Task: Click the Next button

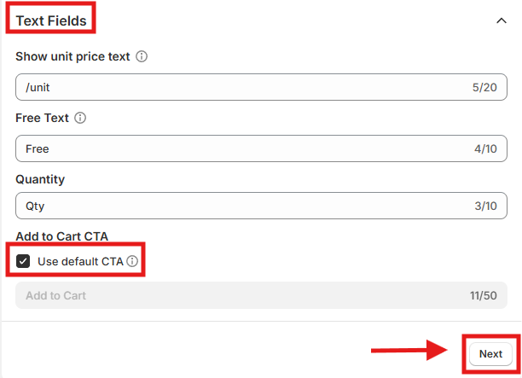Action: (x=490, y=354)
